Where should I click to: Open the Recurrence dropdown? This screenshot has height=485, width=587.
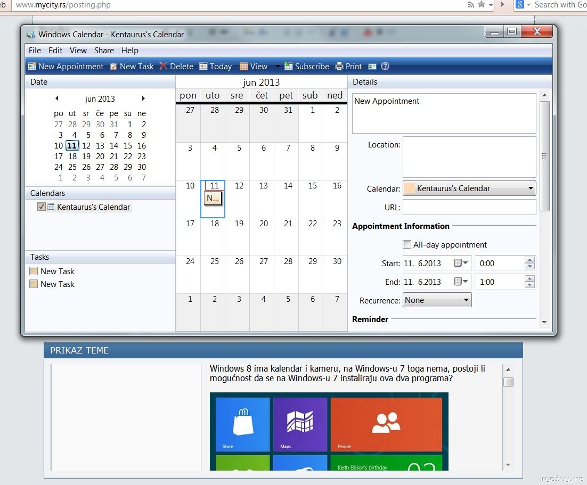coord(437,300)
